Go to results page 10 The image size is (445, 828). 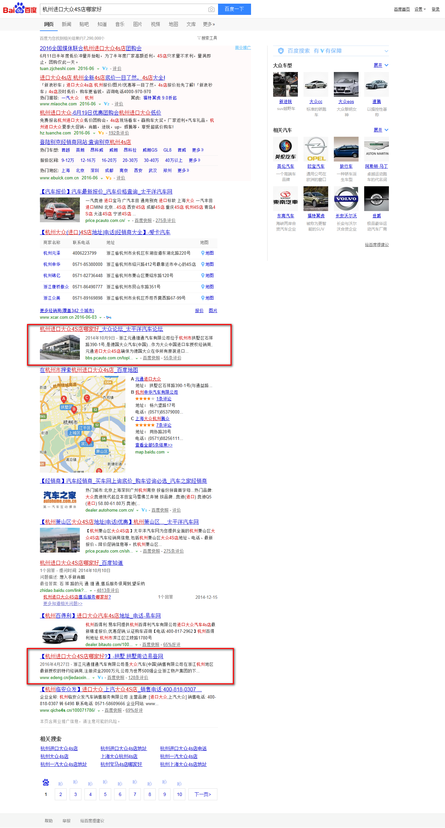coord(179,794)
